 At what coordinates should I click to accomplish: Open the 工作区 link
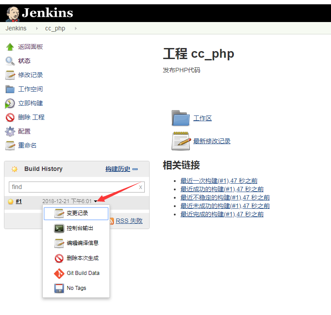coord(203,118)
